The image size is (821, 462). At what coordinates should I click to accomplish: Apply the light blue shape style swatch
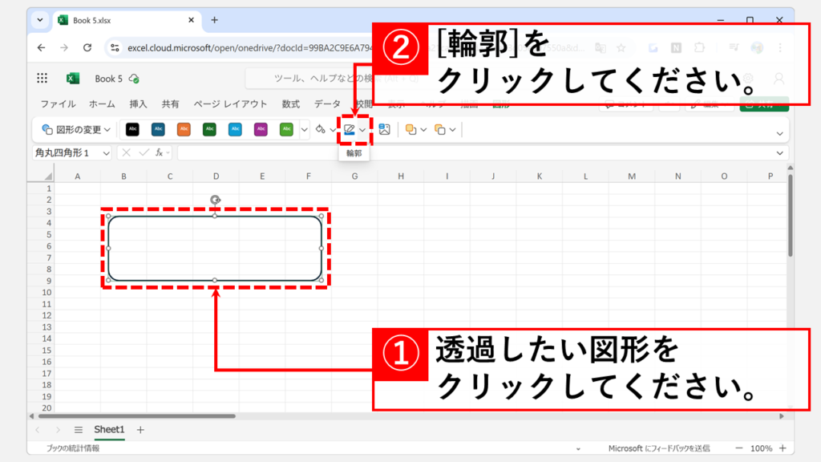[235, 129]
